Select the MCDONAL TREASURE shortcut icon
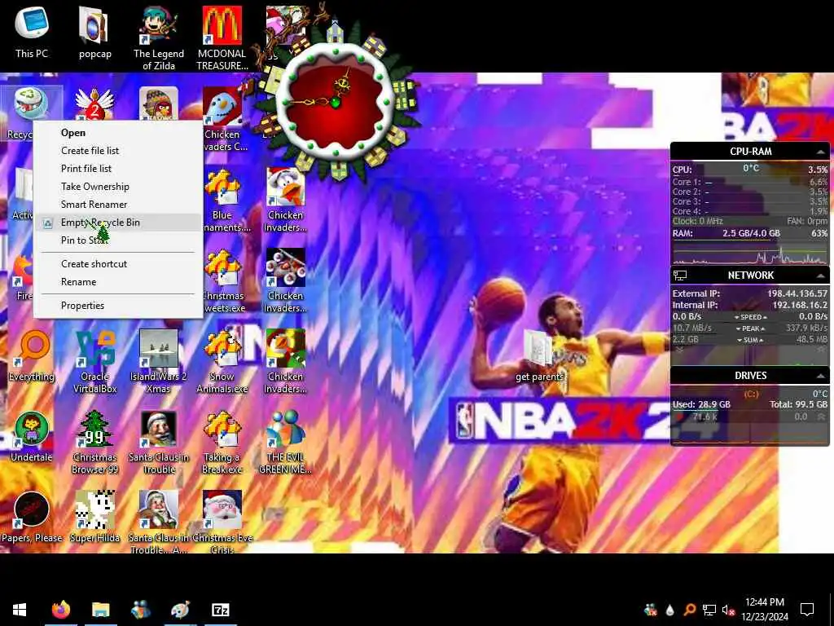834x626 pixels. [222, 38]
